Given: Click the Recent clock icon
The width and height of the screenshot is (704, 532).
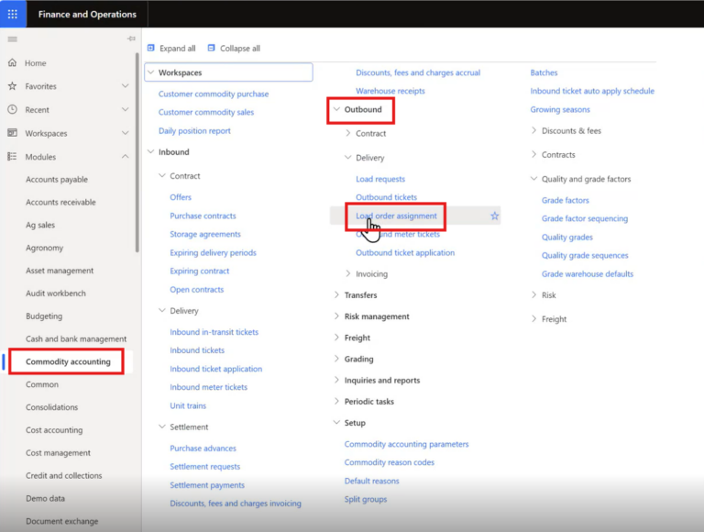Looking at the screenshot, I should click(x=12, y=109).
